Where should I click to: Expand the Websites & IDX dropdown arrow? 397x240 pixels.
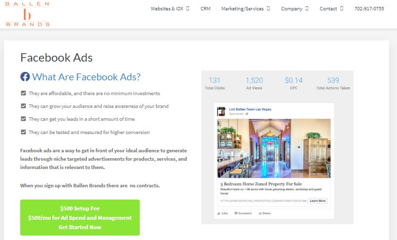coord(188,8)
